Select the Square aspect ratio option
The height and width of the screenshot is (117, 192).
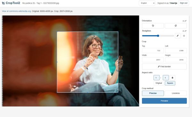tap(170, 83)
